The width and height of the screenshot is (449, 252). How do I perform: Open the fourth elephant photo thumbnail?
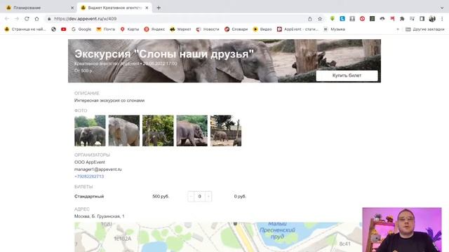[192, 131]
